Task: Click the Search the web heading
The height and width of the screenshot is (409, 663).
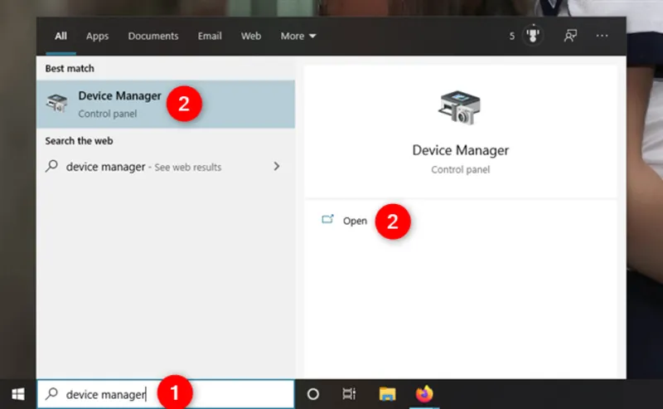Action: pos(79,140)
